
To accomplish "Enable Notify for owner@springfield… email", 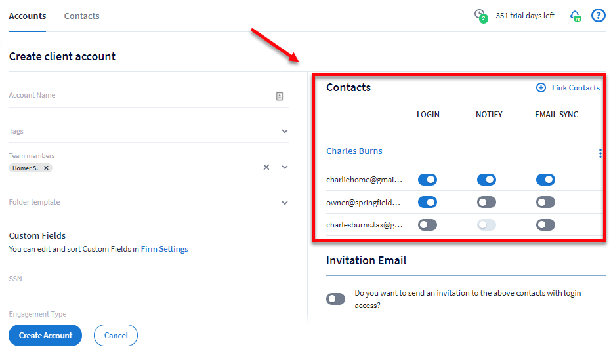I will click(486, 202).
